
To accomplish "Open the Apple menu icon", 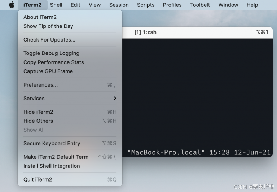I will (x=12, y=5).
